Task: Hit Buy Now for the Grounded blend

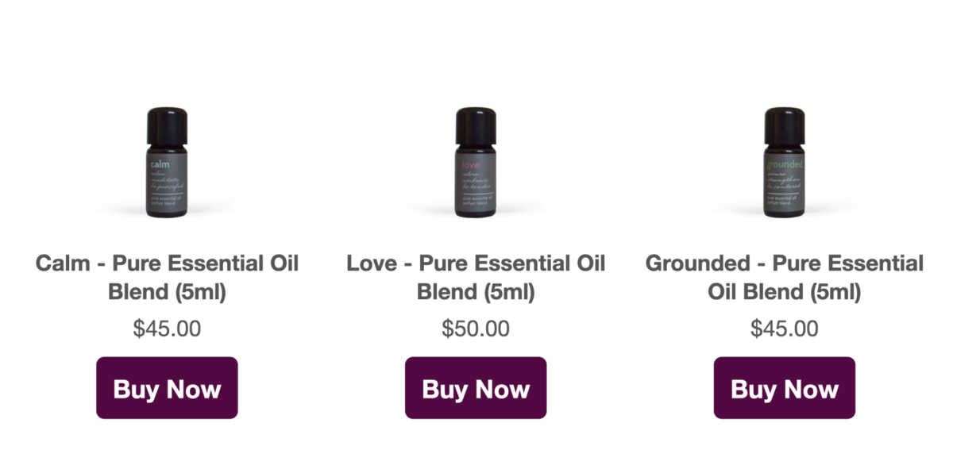Action: click(x=785, y=388)
